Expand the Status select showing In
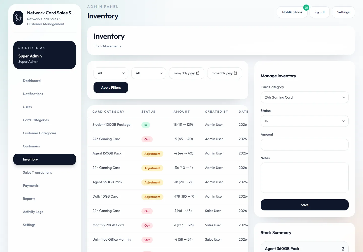 [305, 121]
